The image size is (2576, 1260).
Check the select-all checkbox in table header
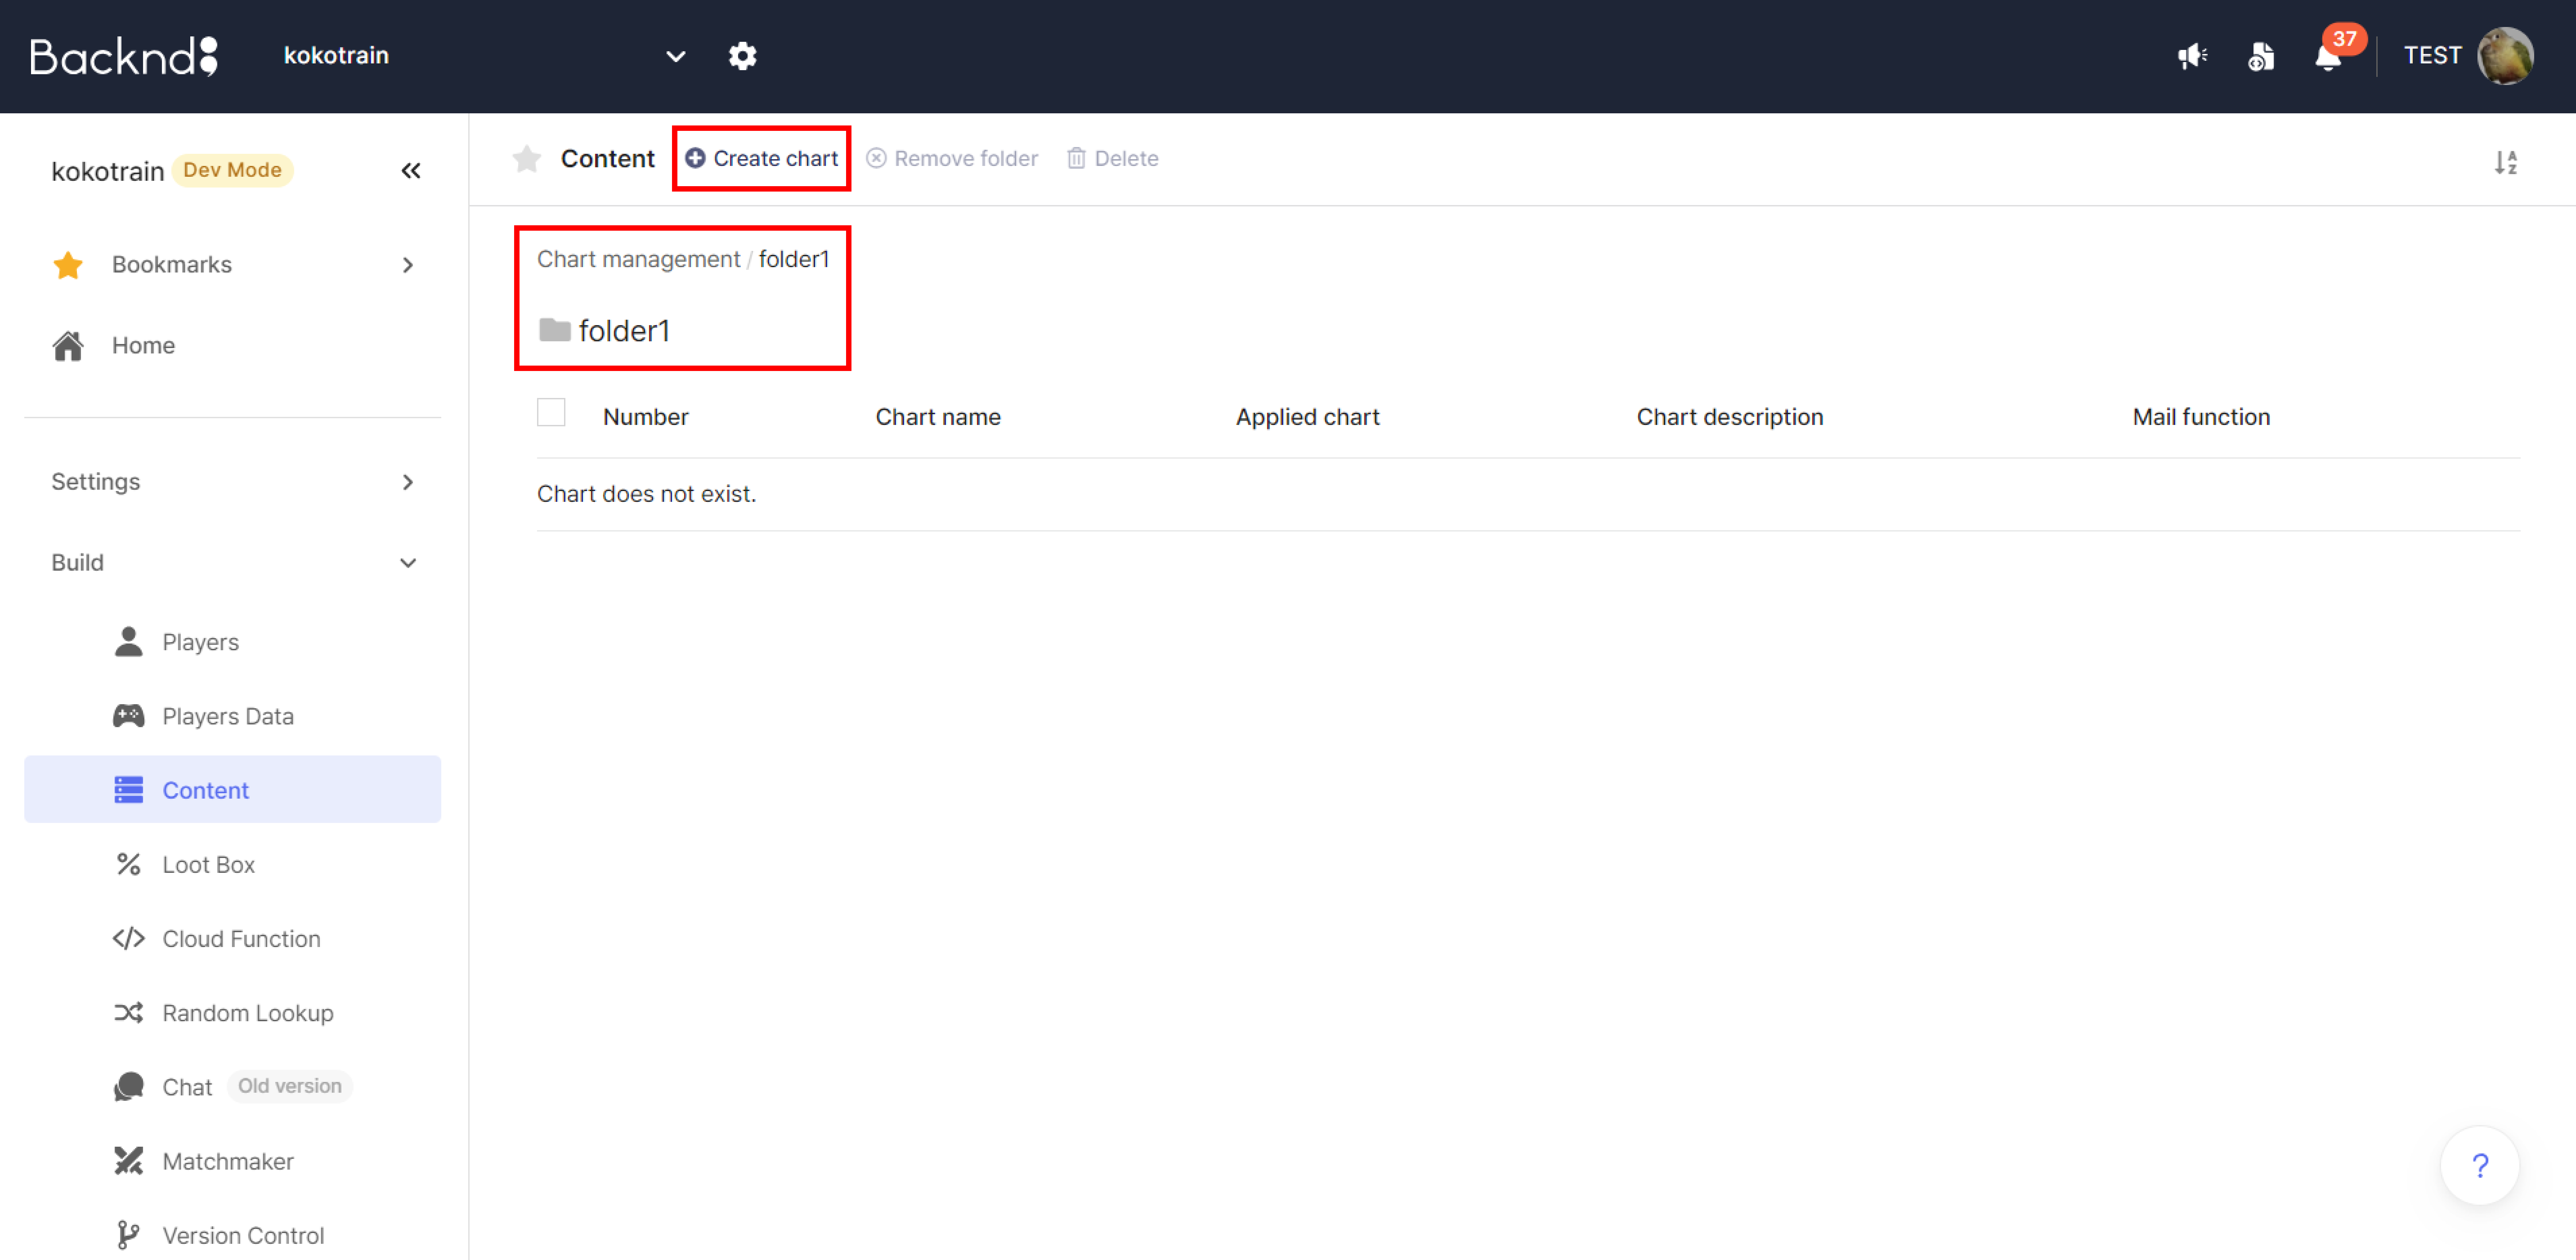551,412
